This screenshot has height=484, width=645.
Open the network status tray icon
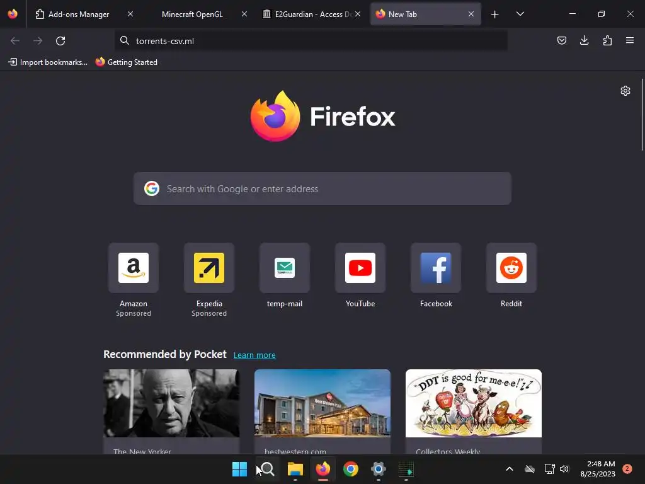(x=549, y=469)
